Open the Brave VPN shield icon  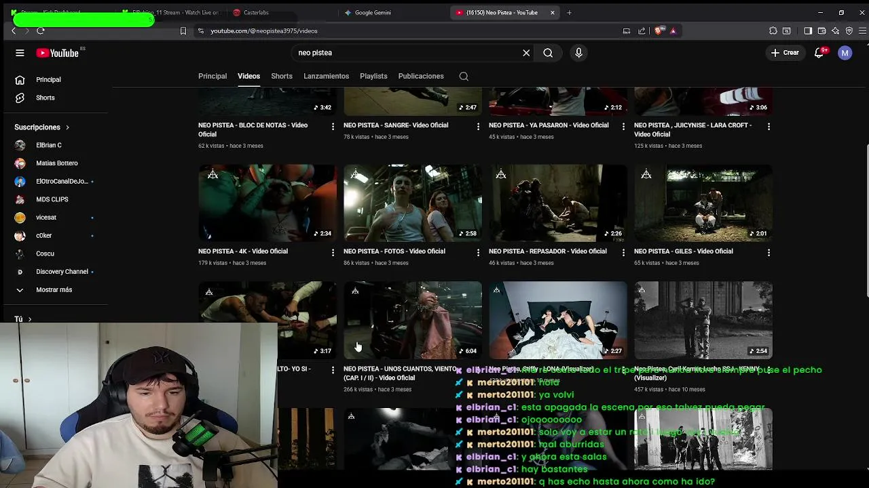coord(849,30)
